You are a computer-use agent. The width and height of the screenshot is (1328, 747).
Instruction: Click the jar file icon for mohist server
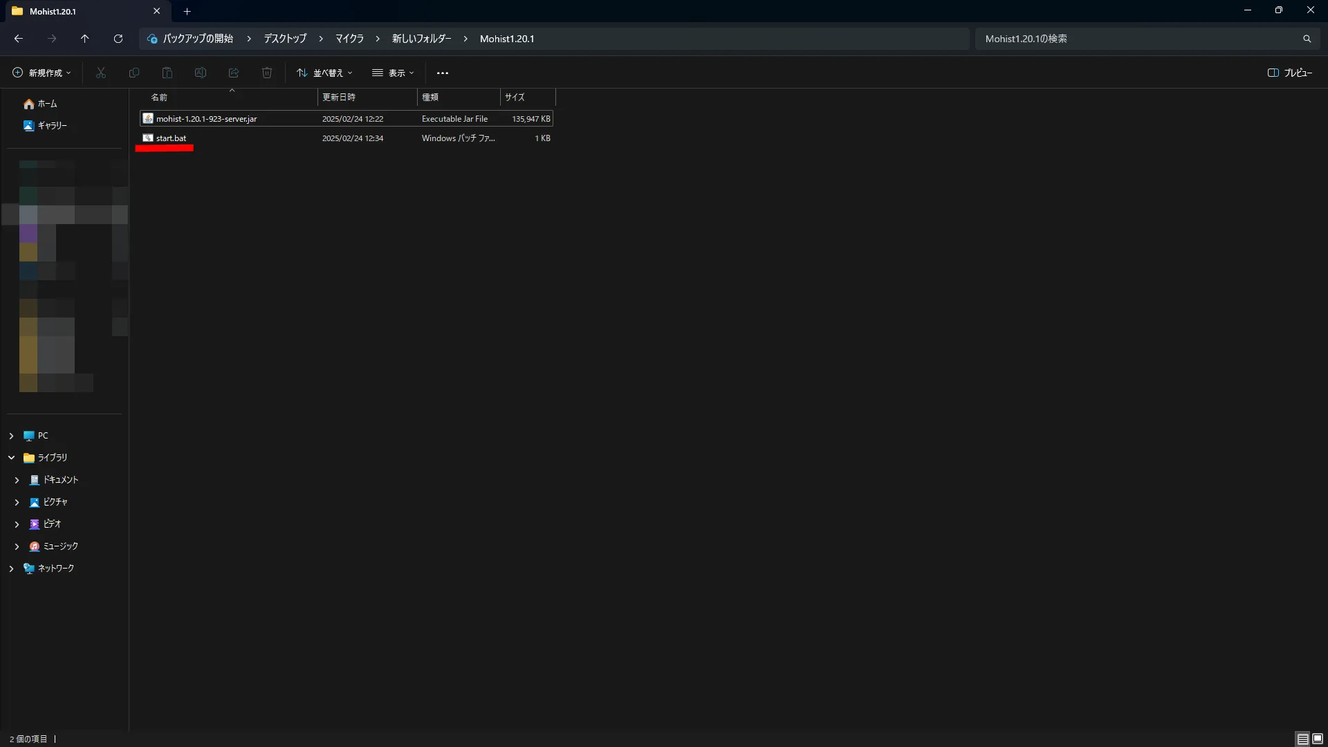tap(147, 118)
